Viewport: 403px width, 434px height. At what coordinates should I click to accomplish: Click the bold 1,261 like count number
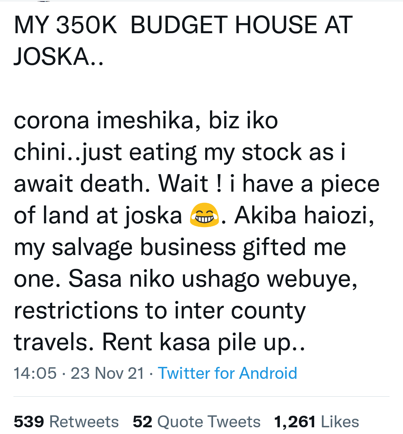(x=295, y=422)
